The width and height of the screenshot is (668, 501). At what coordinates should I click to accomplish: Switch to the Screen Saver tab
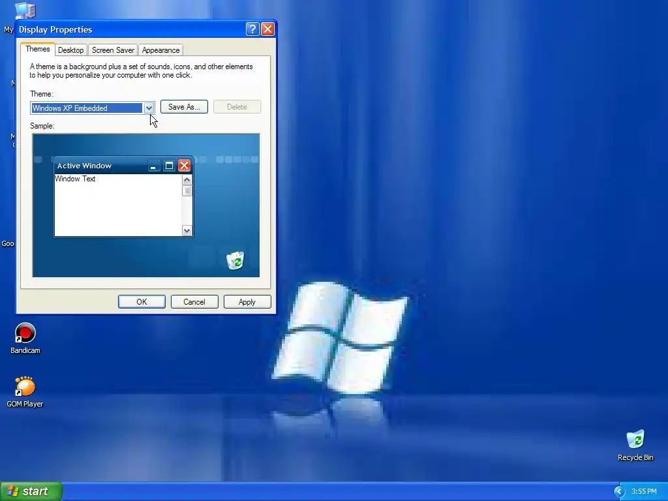click(x=113, y=50)
